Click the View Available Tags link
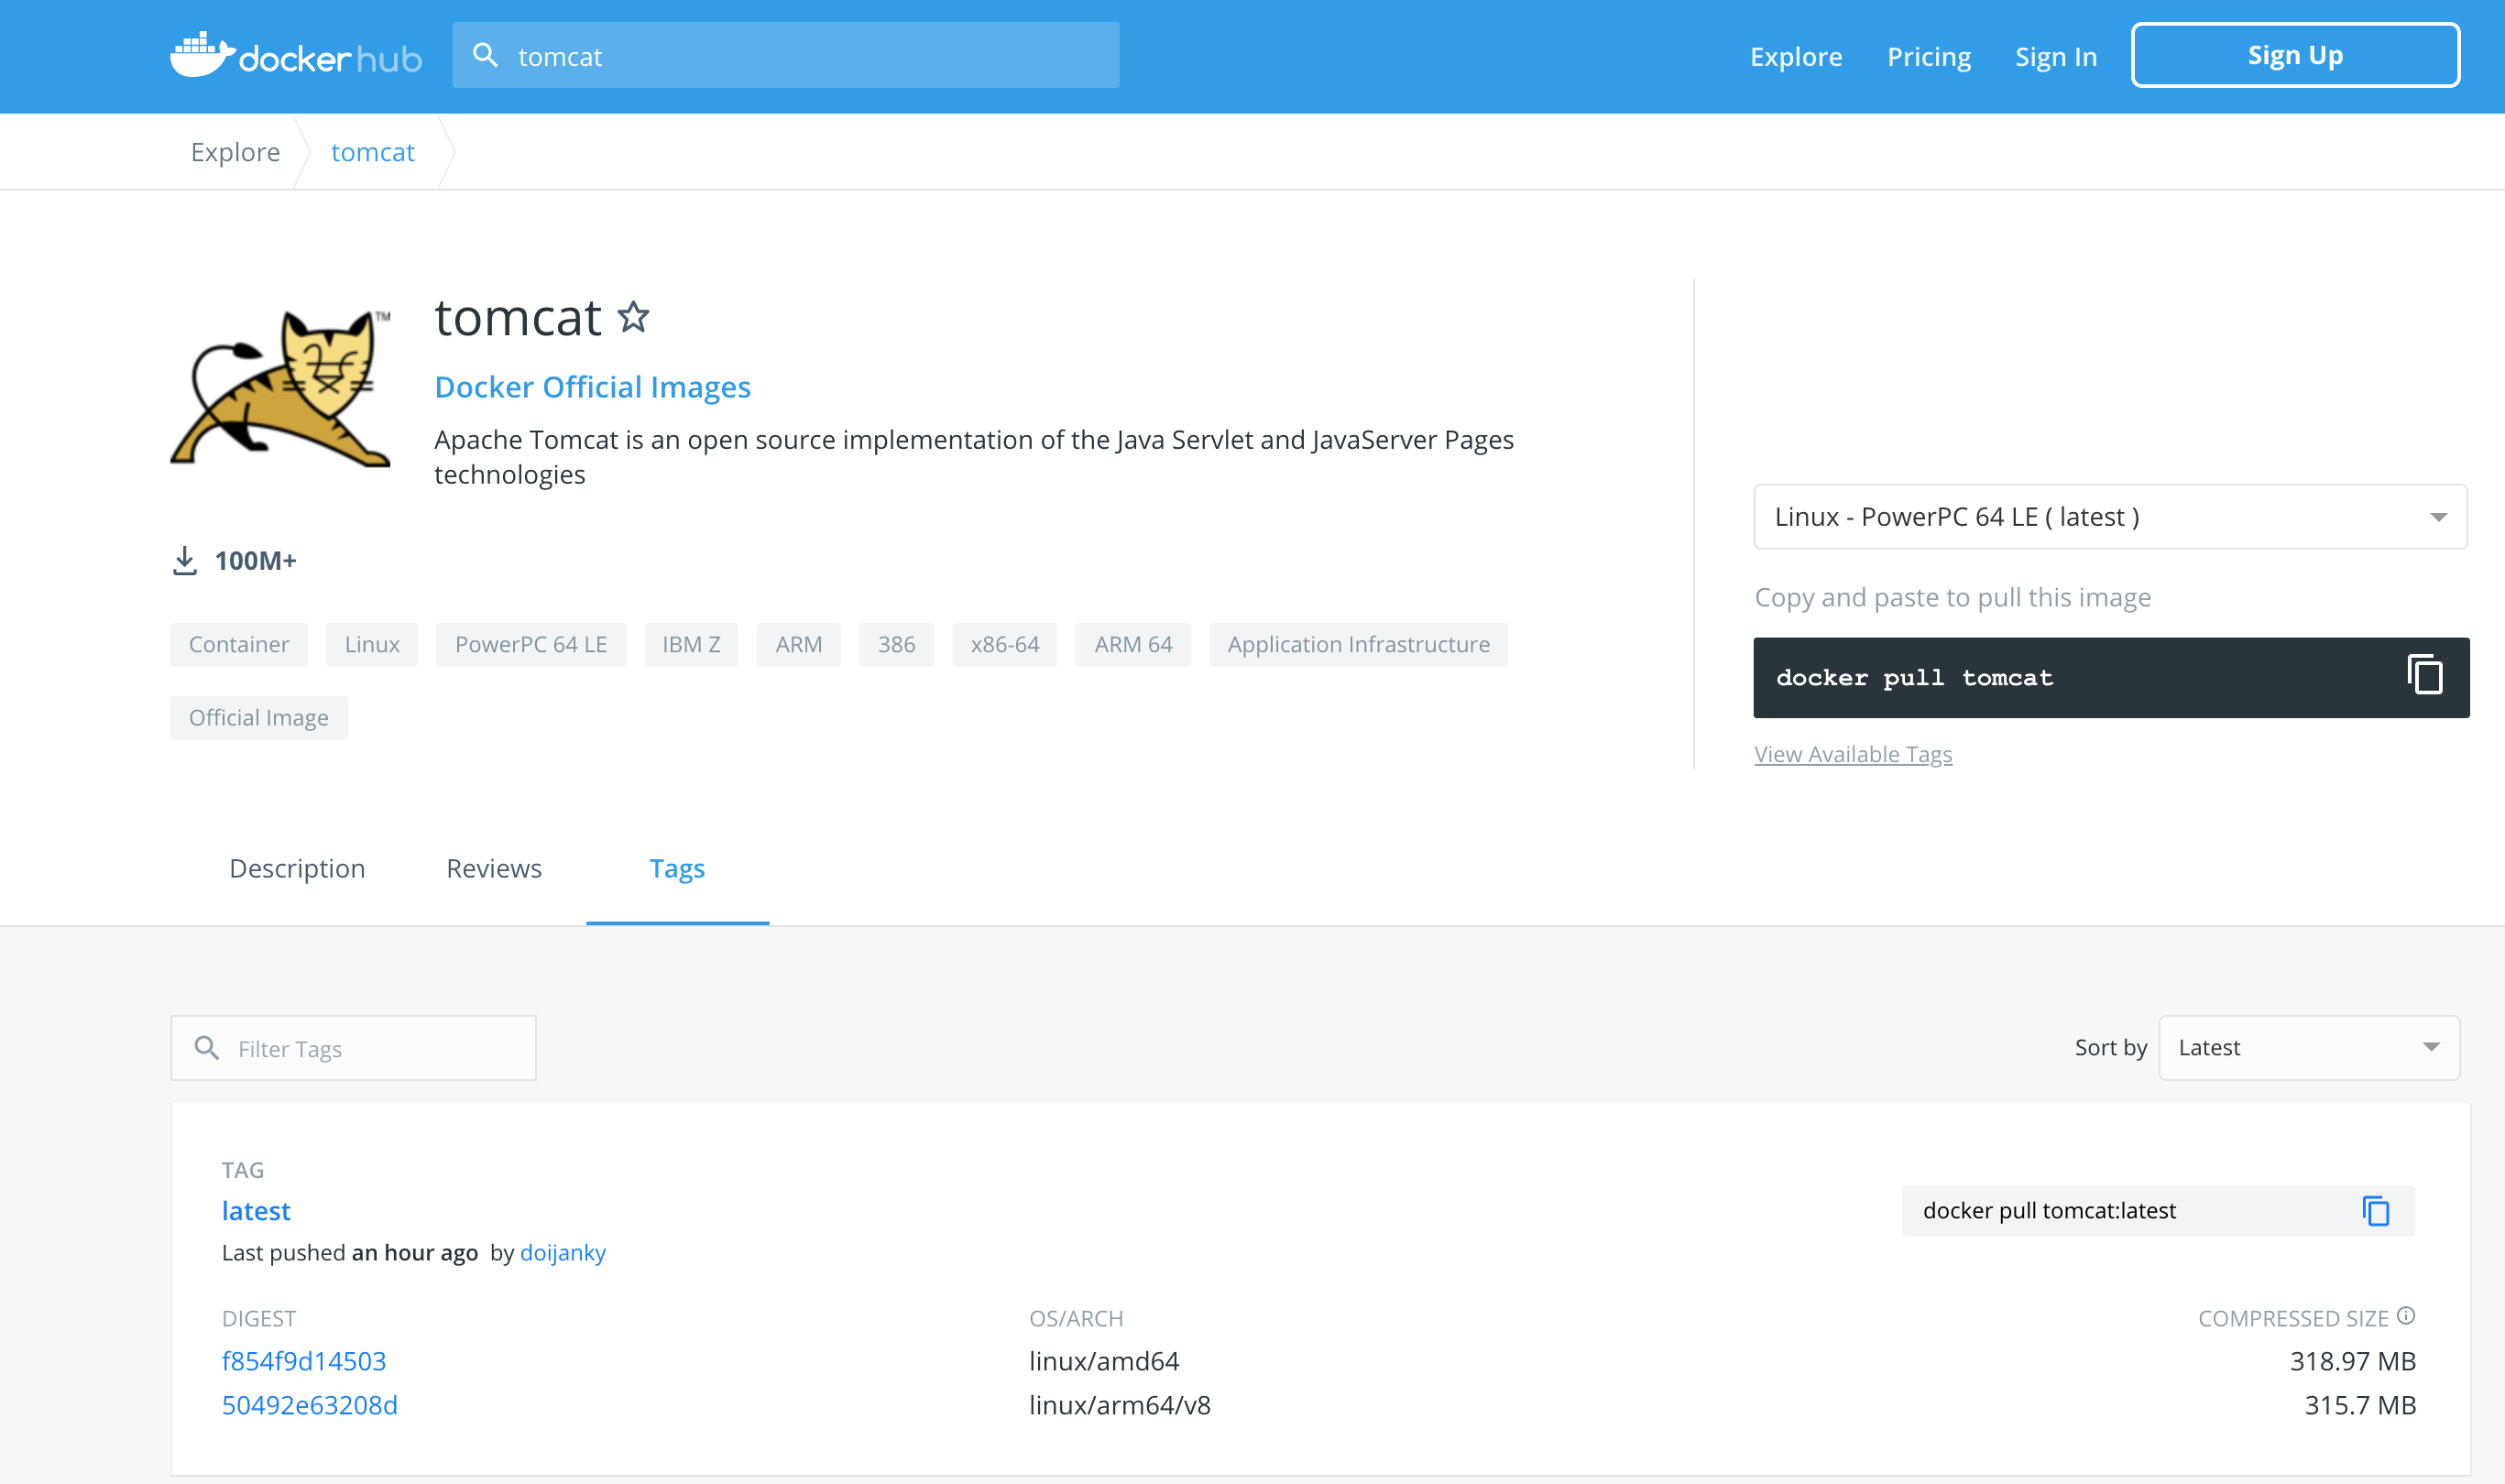2505x1484 pixels. pos(1853,754)
